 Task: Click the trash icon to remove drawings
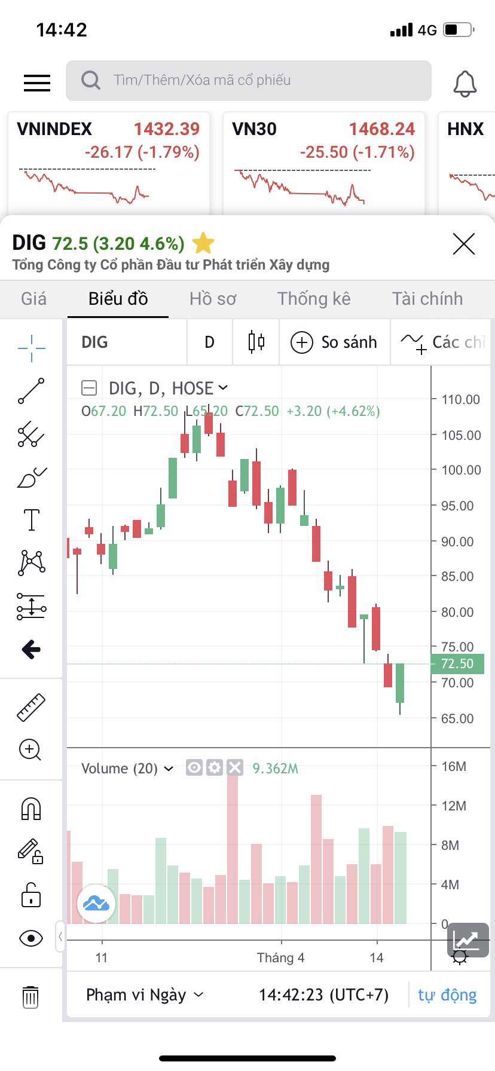tap(30, 996)
